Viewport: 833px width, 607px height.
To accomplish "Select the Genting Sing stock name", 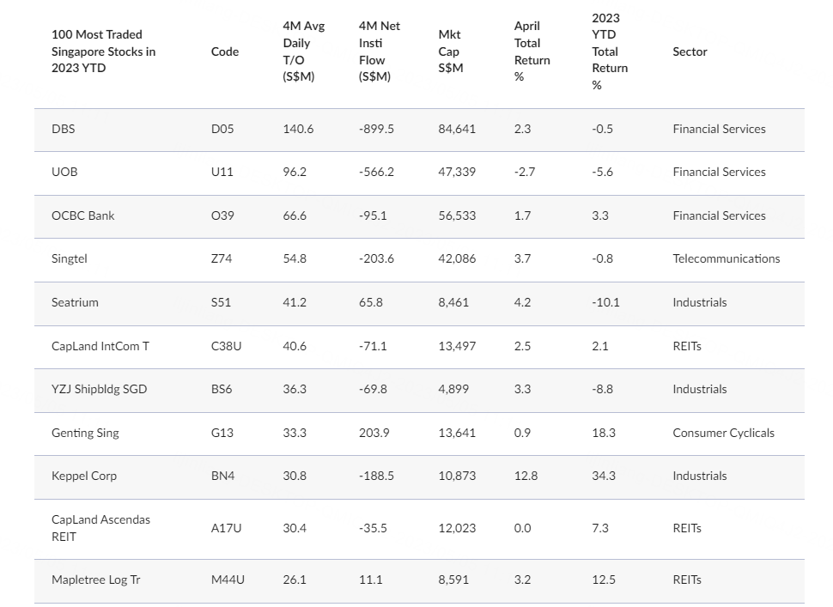I will [85, 433].
